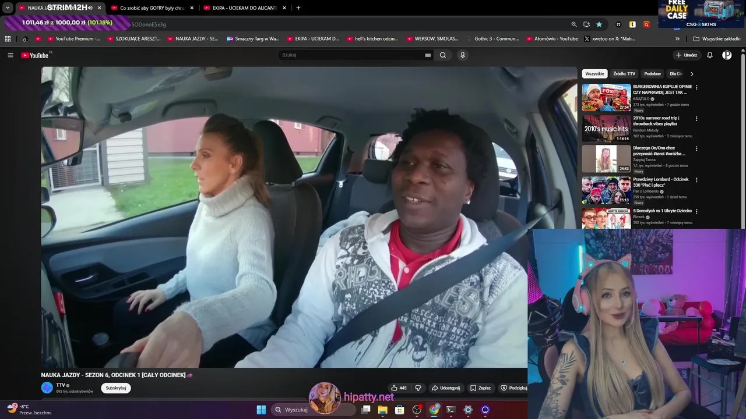
Task: Open Task View on the taskbar
Action: (365, 410)
